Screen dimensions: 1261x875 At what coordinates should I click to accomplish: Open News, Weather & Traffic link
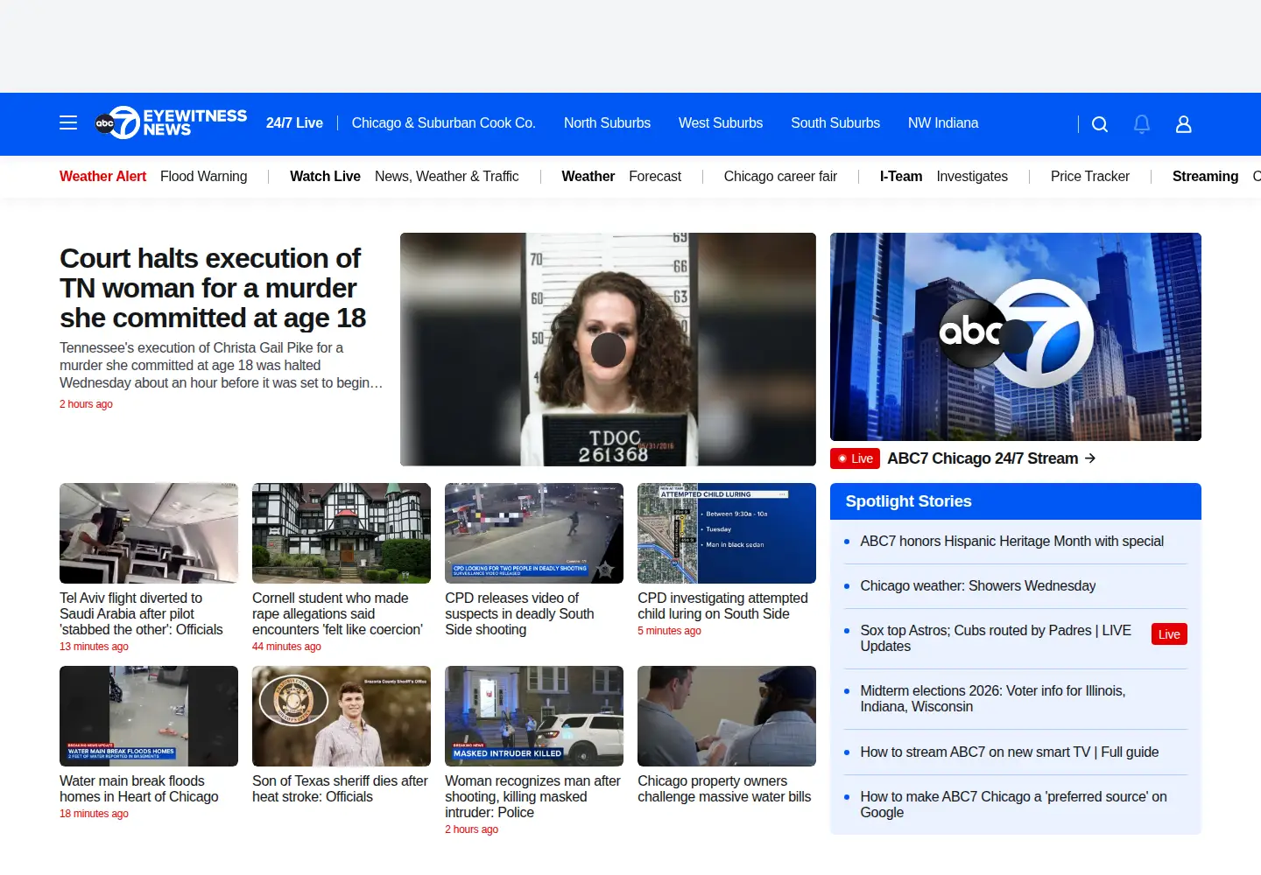point(447,177)
